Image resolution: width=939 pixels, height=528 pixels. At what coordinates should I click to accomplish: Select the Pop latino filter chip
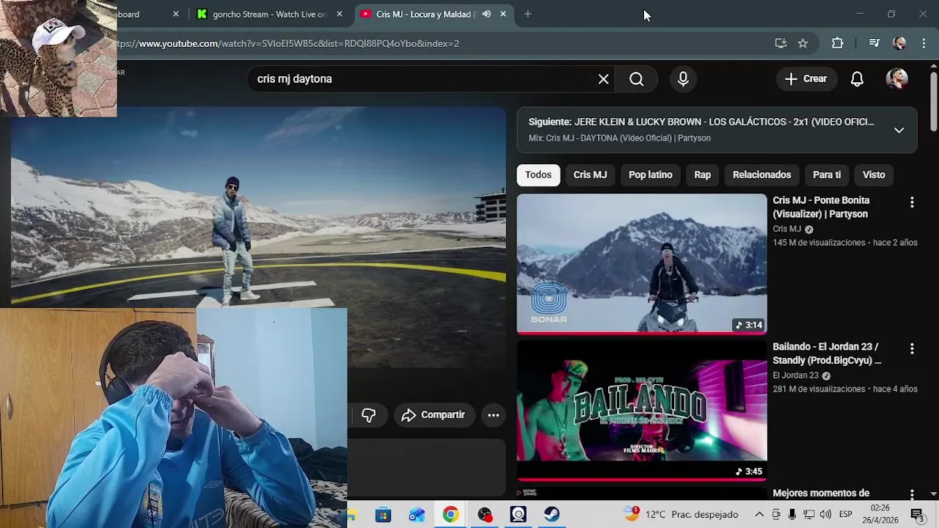click(x=650, y=175)
